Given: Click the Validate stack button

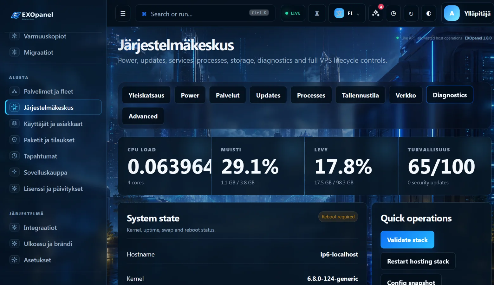Looking at the screenshot, I should [407, 240].
